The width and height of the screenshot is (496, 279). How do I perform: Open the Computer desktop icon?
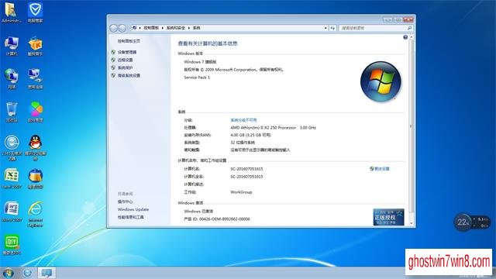pos(12,46)
